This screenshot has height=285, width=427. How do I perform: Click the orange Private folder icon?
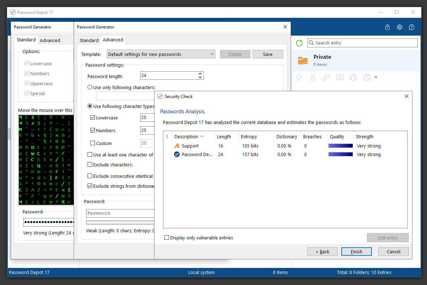303,61
